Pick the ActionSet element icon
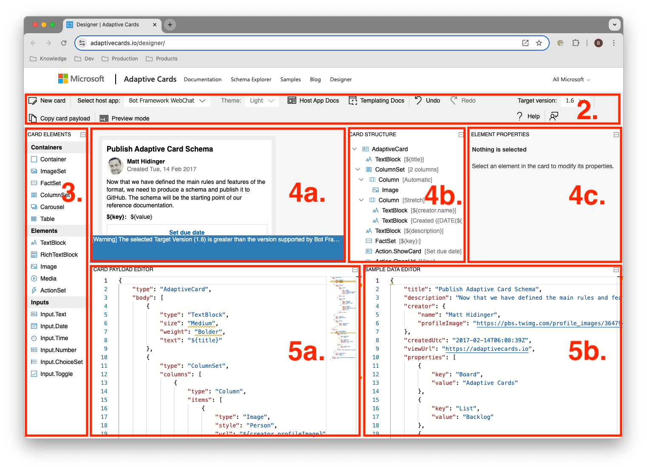Image resolution: width=647 pixels, height=470 pixels. click(34, 290)
